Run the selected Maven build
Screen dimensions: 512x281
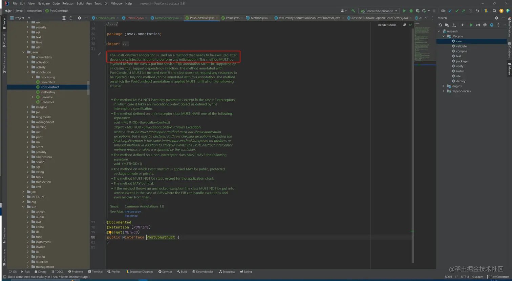pos(471,25)
